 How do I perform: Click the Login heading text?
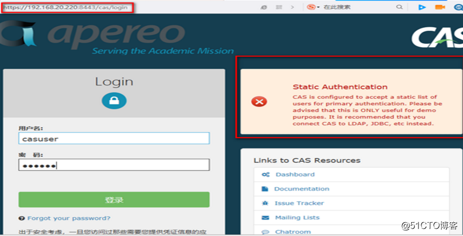[114, 82]
